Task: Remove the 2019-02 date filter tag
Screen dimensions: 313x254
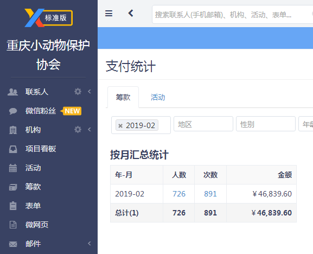Action: click(x=120, y=125)
